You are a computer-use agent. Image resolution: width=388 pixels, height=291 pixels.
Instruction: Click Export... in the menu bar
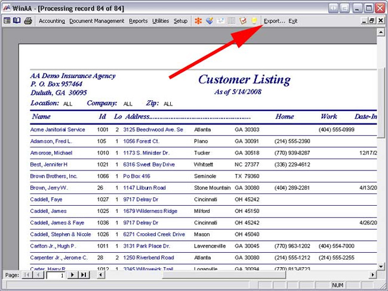(274, 21)
